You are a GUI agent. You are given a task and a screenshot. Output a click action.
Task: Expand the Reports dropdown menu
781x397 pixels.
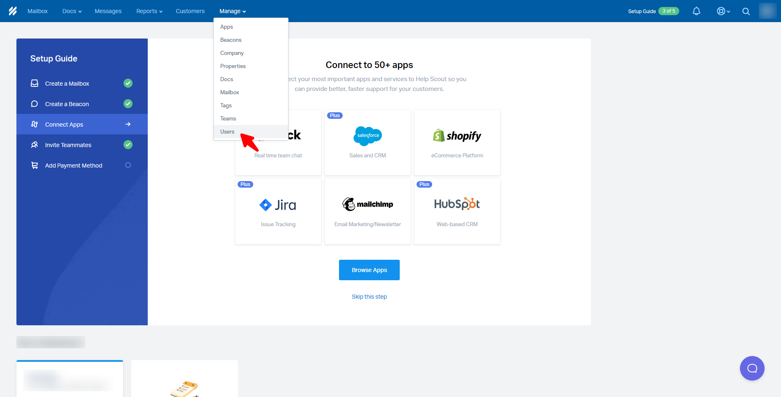click(x=149, y=11)
